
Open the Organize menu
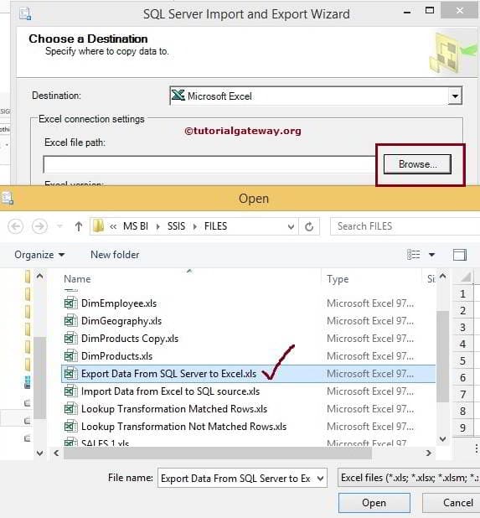[39, 255]
